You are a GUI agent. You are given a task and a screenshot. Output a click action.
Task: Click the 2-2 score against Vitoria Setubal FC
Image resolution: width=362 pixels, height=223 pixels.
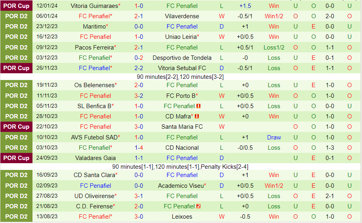tap(139, 68)
